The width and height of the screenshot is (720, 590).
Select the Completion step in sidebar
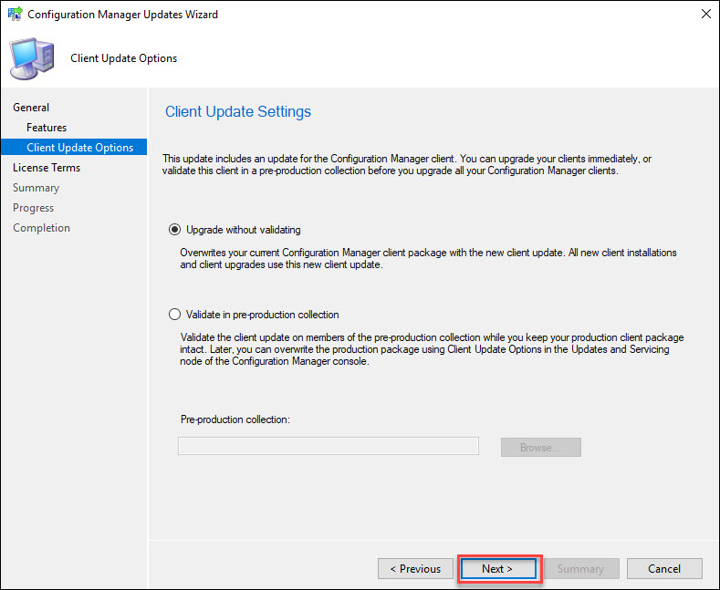pyautogui.click(x=41, y=228)
